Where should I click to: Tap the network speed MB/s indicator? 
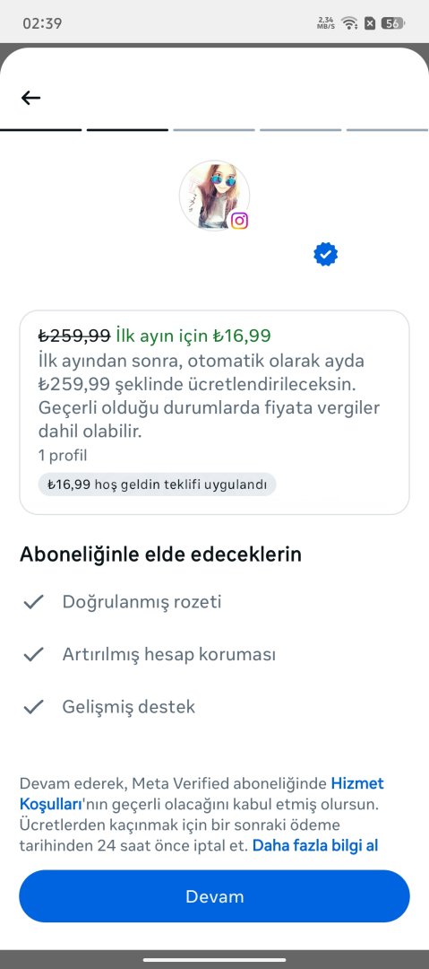tap(326, 23)
